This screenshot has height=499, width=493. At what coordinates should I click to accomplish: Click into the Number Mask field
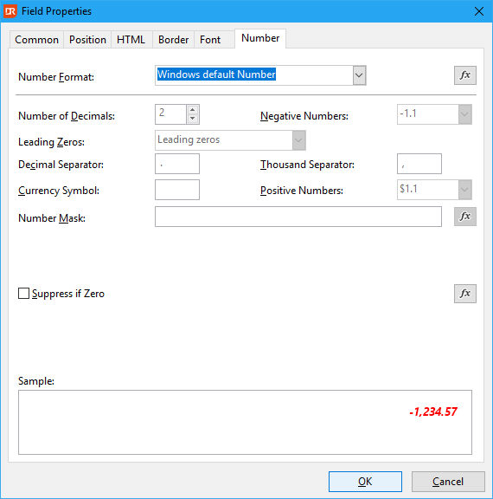click(298, 217)
